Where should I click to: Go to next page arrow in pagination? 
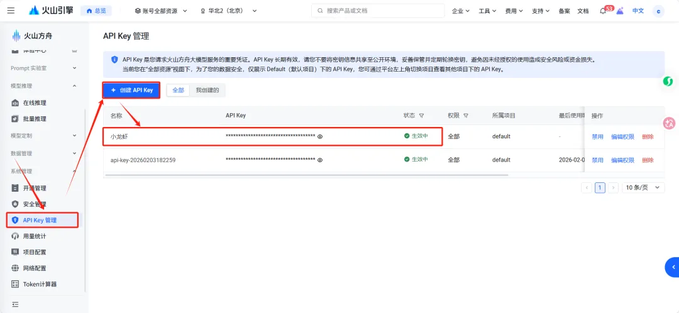[613, 187]
